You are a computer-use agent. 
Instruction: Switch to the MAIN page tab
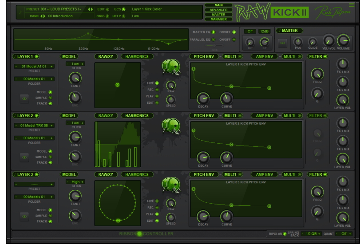[x=218, y=5]
